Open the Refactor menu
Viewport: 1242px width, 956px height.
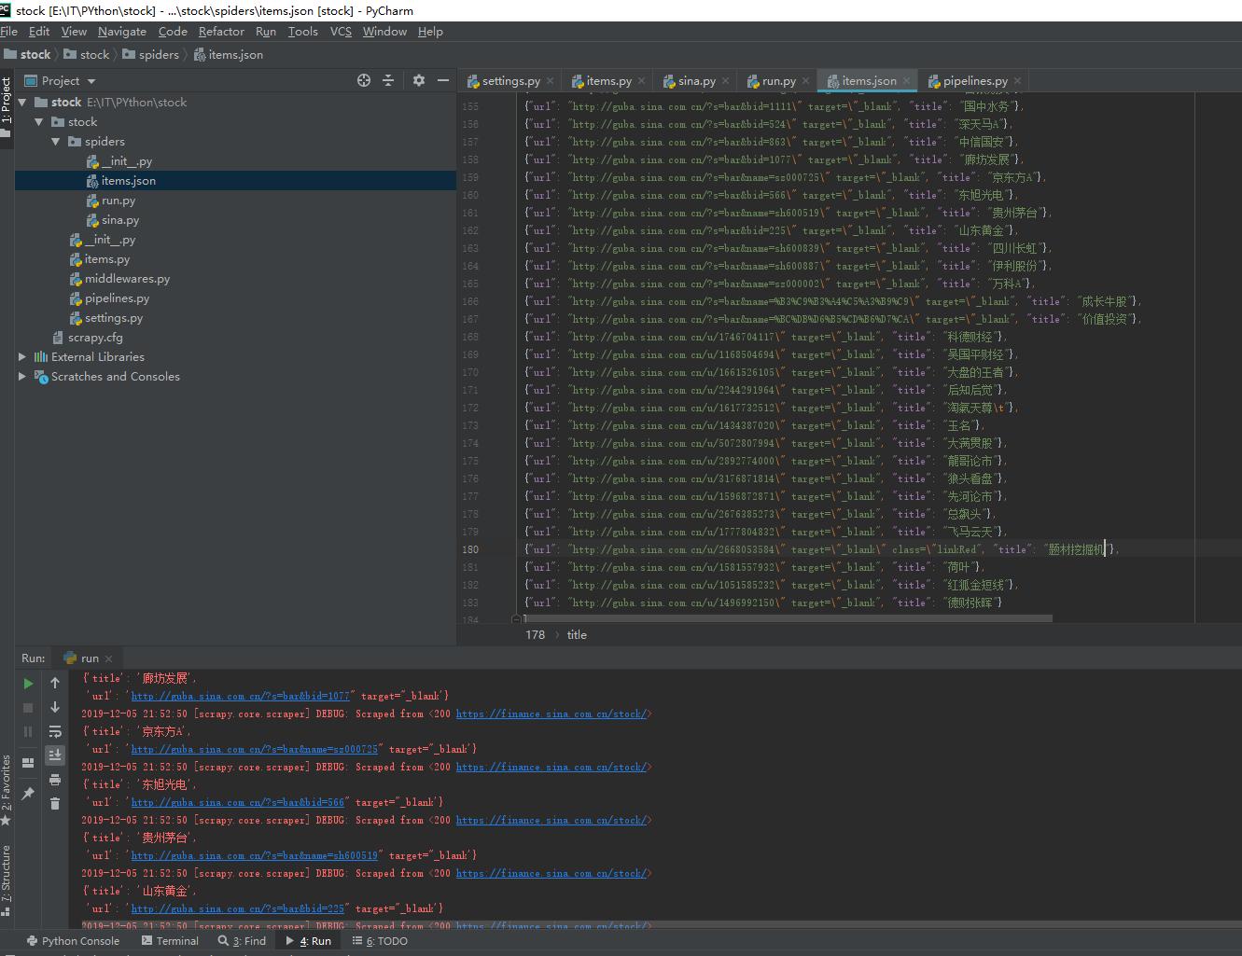pos(221,32)
